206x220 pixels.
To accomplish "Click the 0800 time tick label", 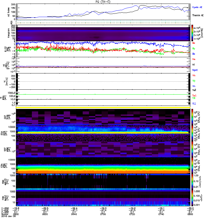I will 190,214.
